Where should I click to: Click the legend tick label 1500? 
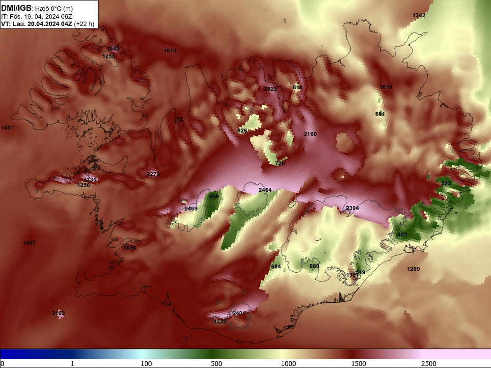click(358, 364)
